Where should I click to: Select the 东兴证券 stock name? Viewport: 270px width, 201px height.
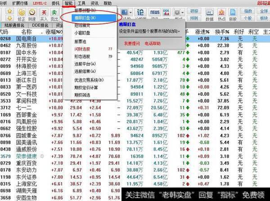tap(27, 177)
